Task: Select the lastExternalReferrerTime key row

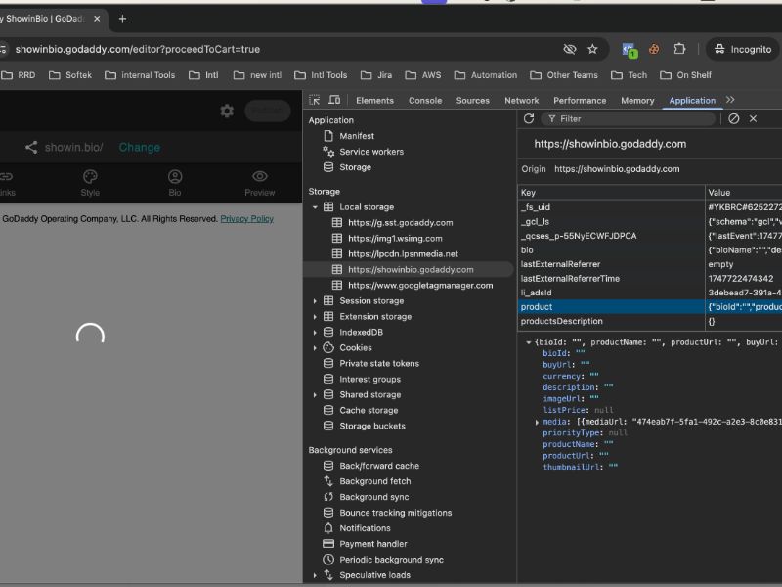Action: click(x=650, y=279)
